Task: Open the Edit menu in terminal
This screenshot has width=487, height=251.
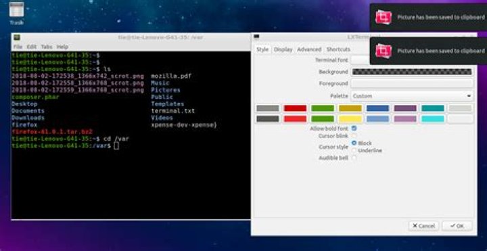Action: point(31,47)
